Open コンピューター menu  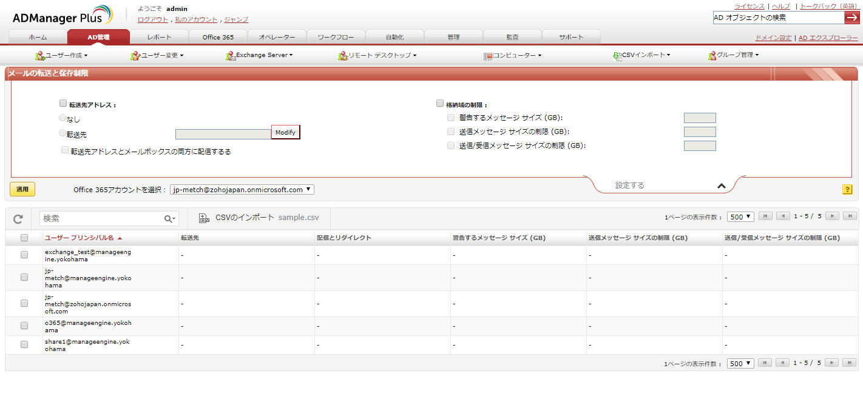point(512,55)
